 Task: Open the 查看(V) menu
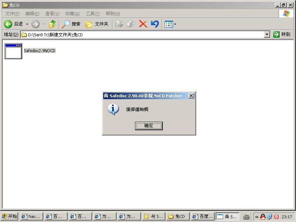[x=52, y=14]
